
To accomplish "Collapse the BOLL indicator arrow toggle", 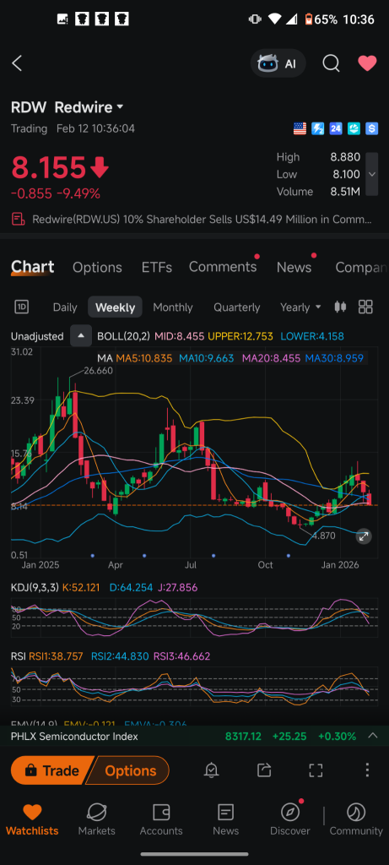I will click(81, 335).
